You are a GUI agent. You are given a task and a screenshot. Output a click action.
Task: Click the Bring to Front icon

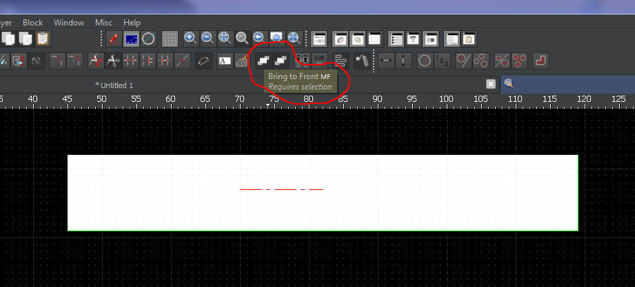tap(263, 61)
